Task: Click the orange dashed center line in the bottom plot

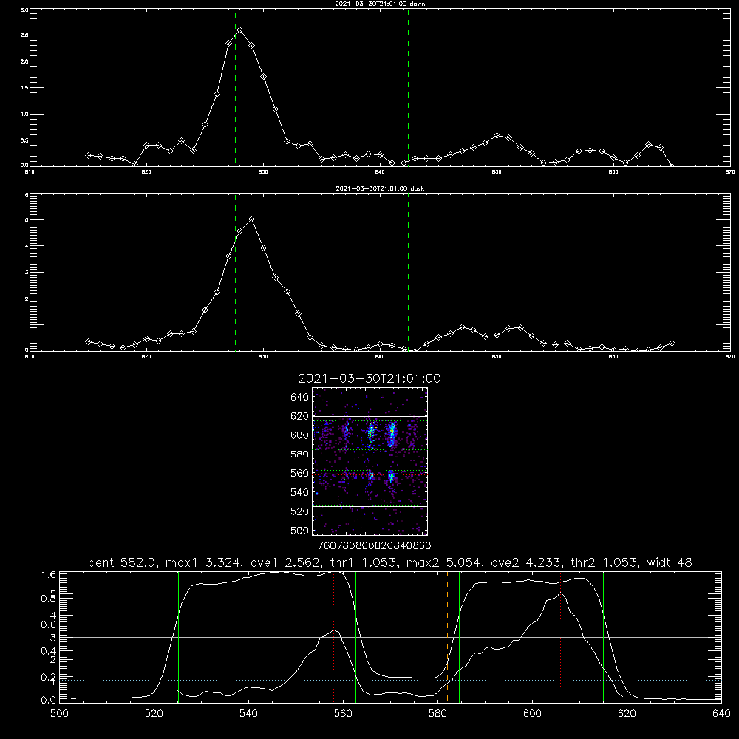Action: [447, 636]
